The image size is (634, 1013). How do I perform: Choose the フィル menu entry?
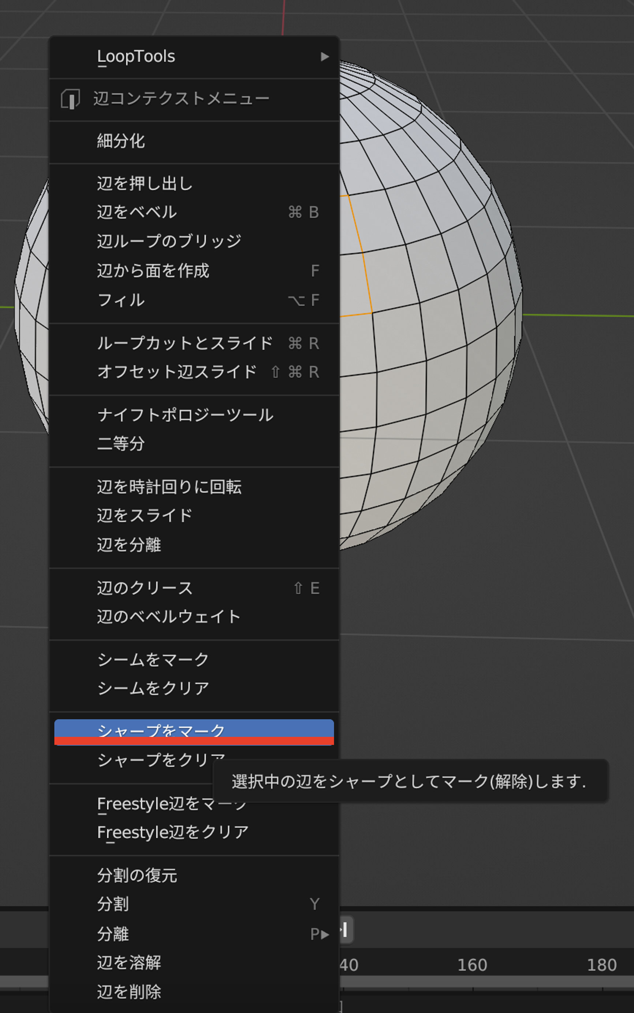pos(194,300)
